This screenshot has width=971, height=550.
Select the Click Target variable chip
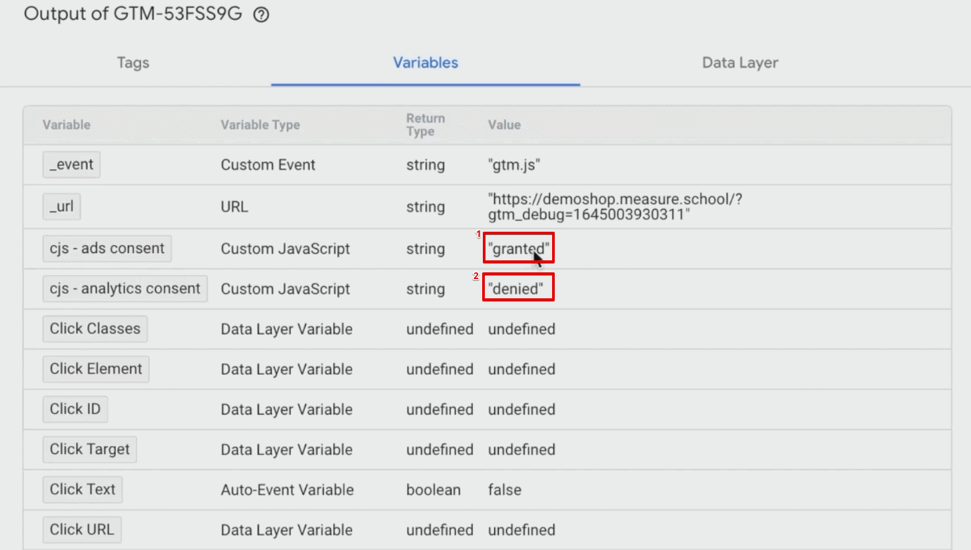[89, 449]
